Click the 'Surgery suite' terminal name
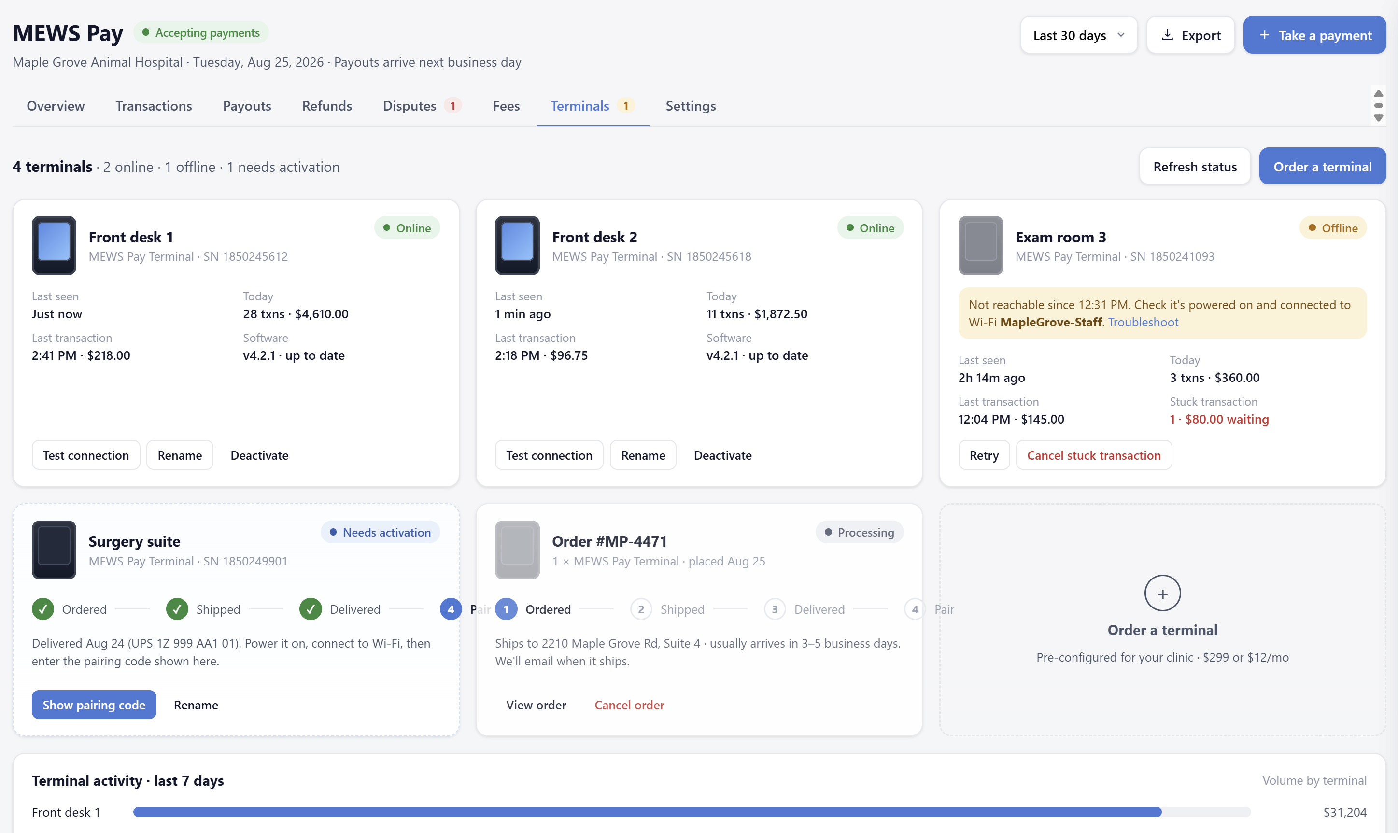 click(x=134, y=541)
